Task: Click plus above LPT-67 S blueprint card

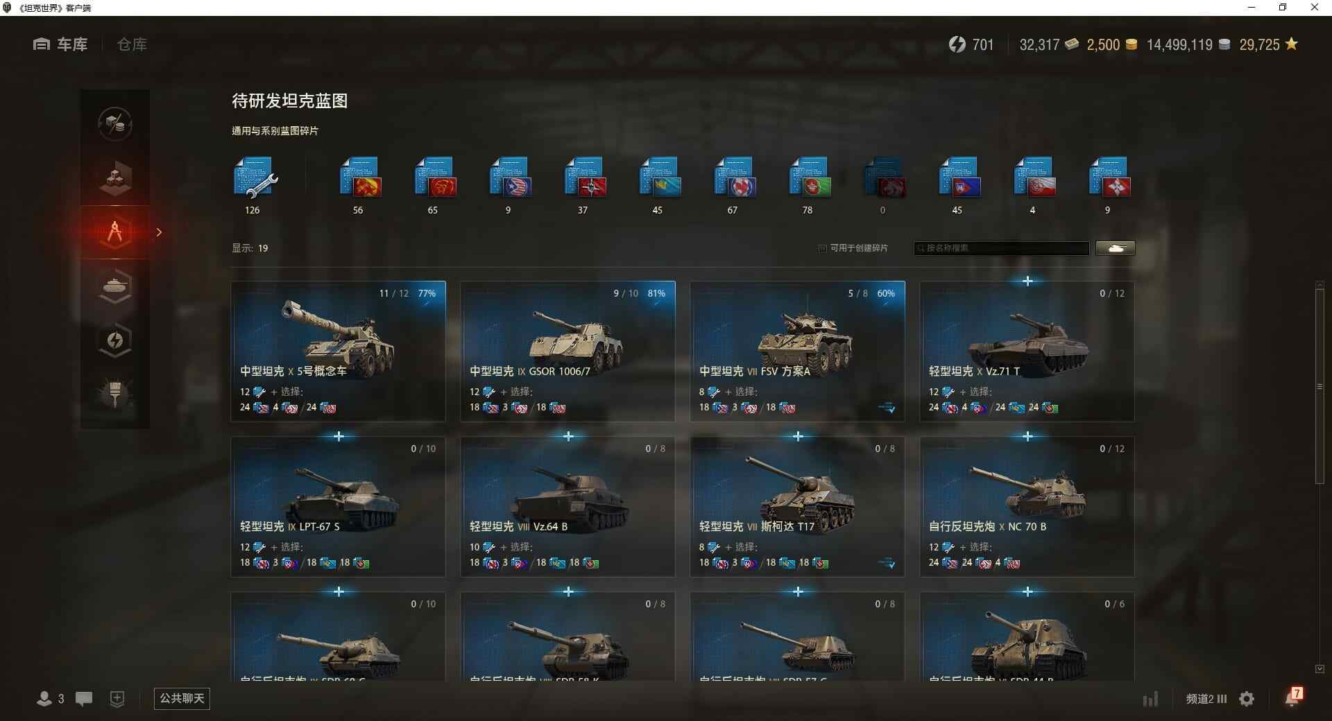Action: [339, 436]
